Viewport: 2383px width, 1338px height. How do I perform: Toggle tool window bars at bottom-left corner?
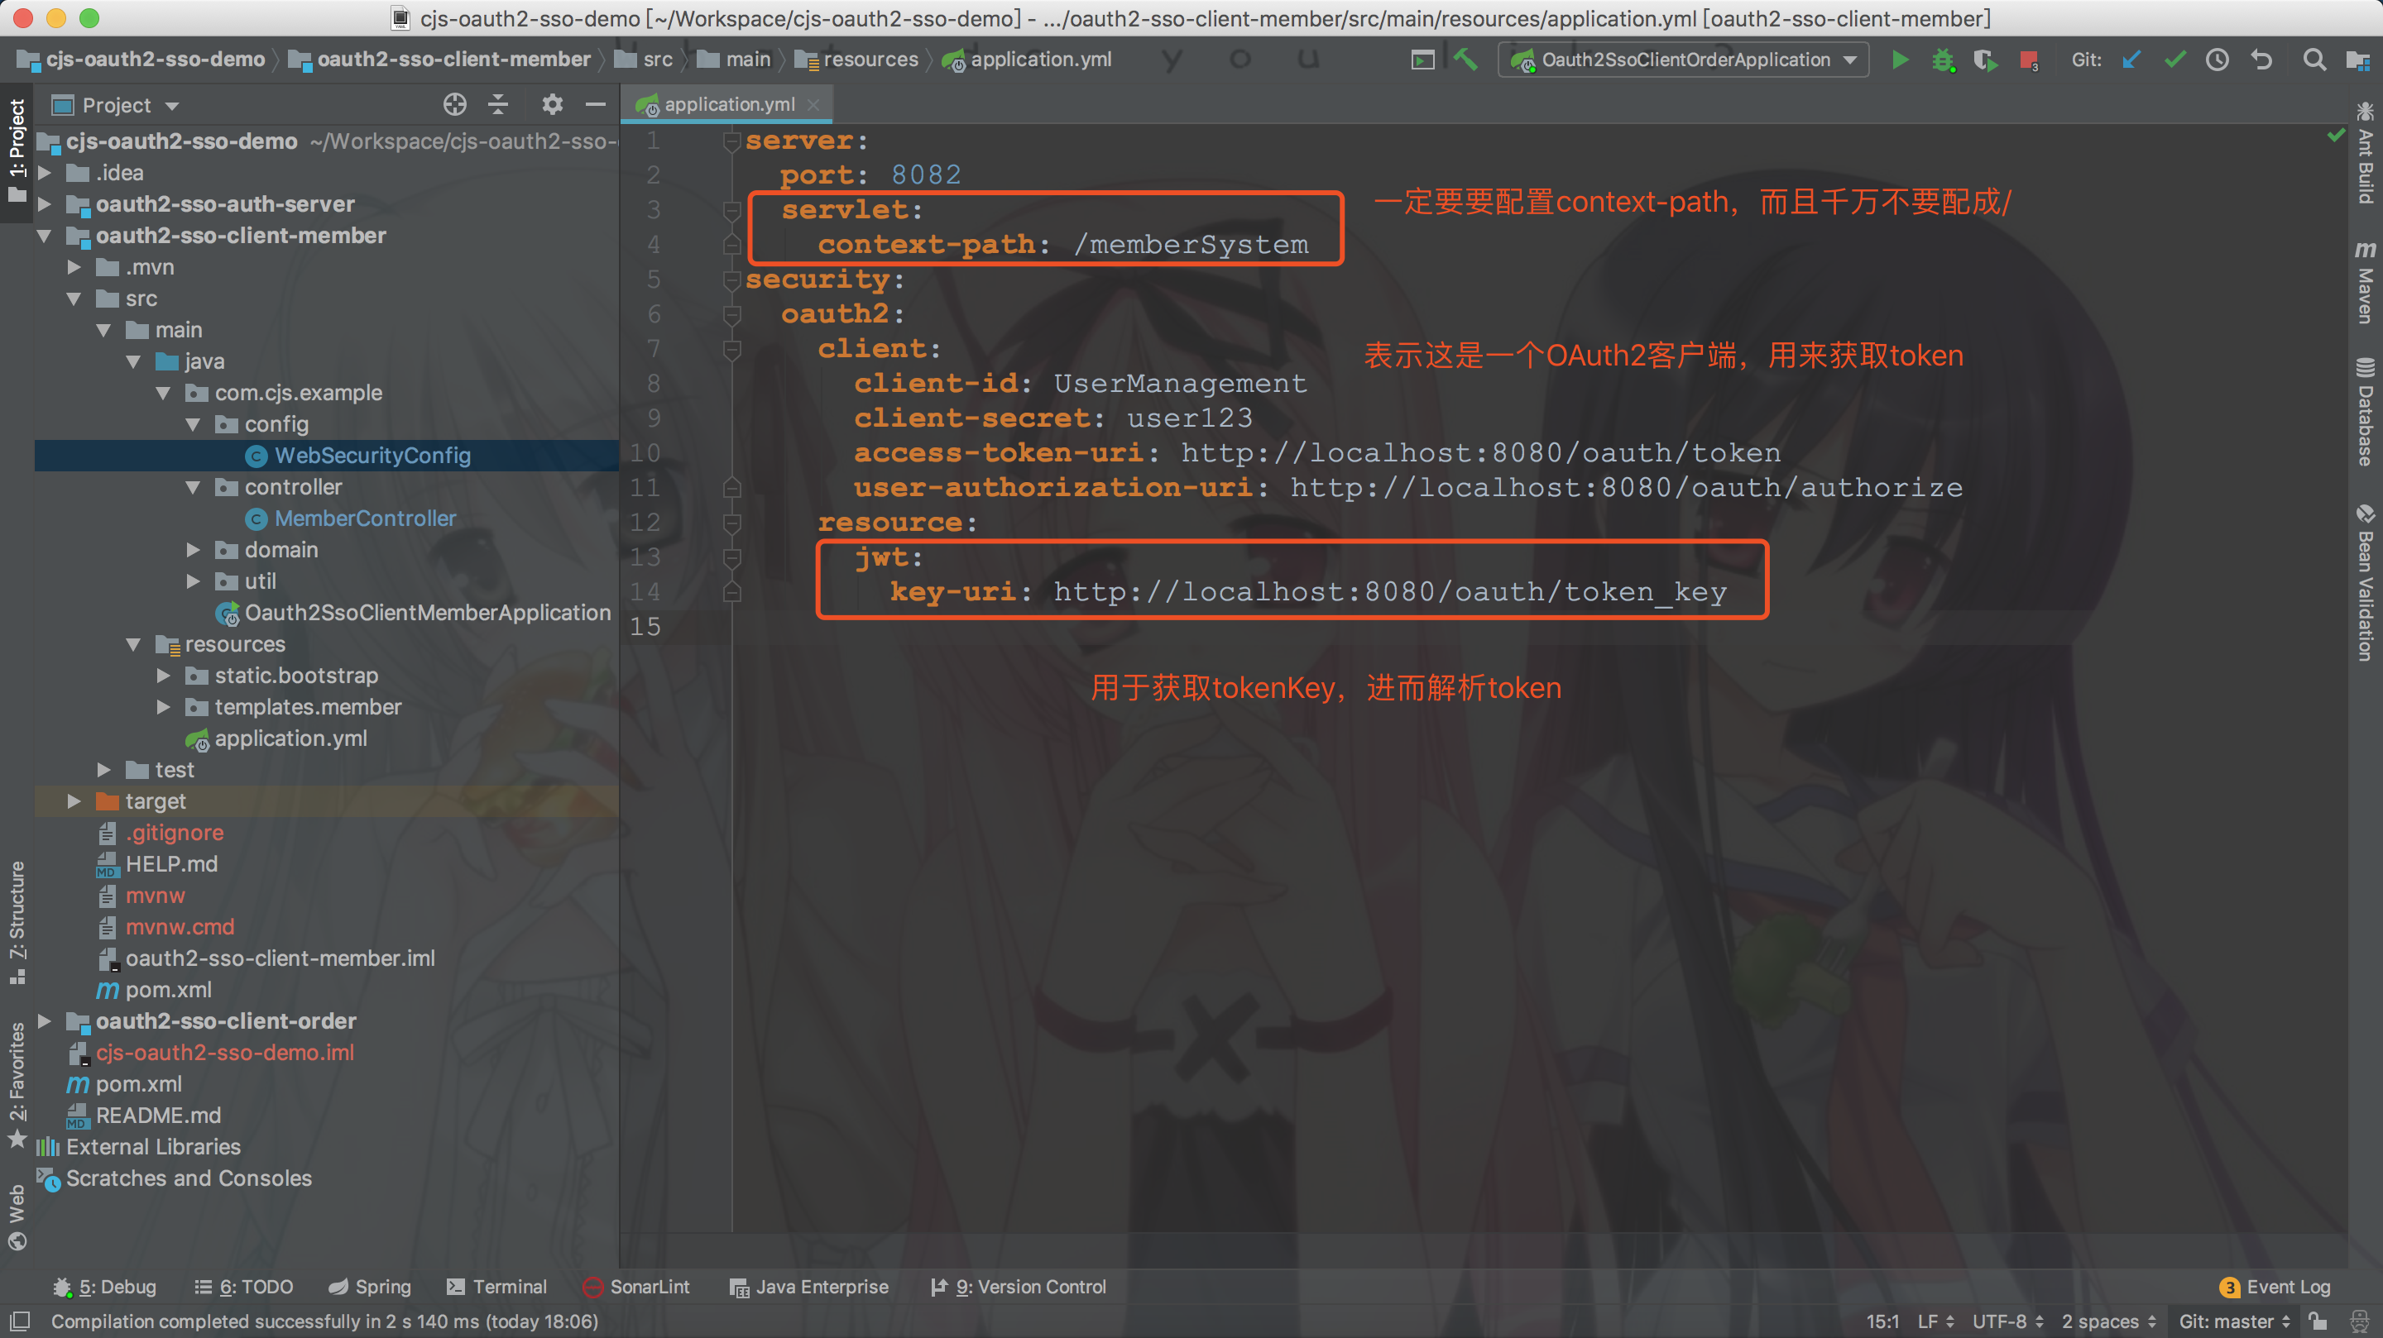pyautogui.click(x=18, y=1321)
